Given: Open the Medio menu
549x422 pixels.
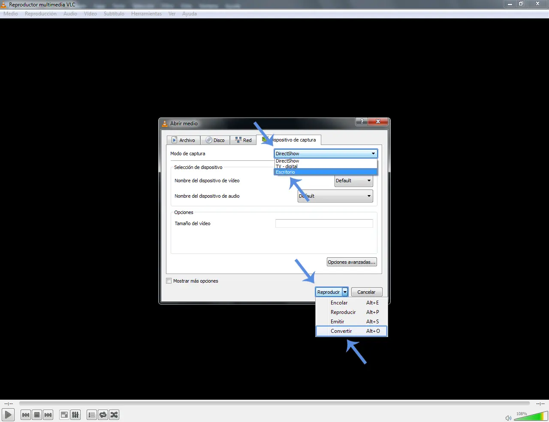Looking at the screenshot, I should click(x=11, y=14).
